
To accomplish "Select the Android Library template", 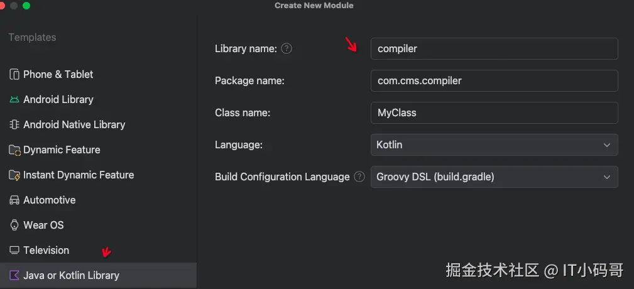I will (58, 99).
